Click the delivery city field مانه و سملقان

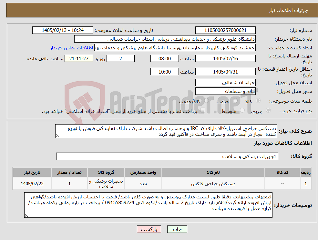[x=225, y=91]
